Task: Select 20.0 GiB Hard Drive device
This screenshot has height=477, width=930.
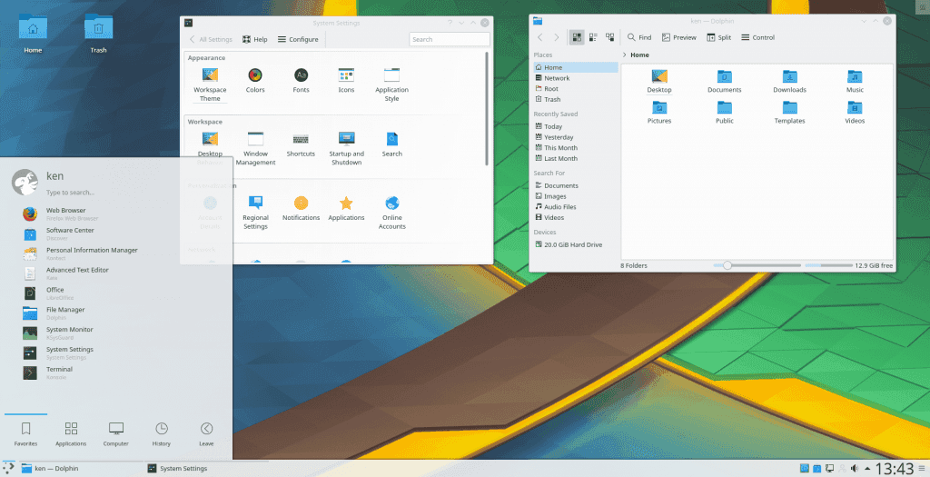Action: [575, 244]
